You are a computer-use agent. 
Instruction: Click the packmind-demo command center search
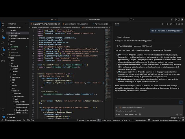(x=93, y=19)
